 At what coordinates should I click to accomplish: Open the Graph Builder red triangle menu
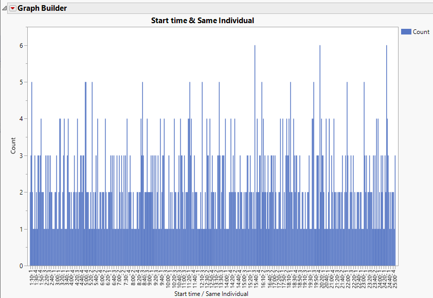point(12,8)
